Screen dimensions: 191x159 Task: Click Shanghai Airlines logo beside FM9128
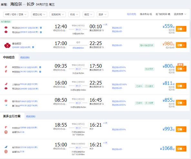coord(6,84)
